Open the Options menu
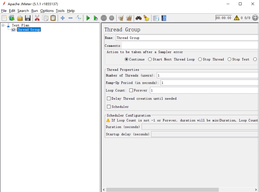 [47, 11]
